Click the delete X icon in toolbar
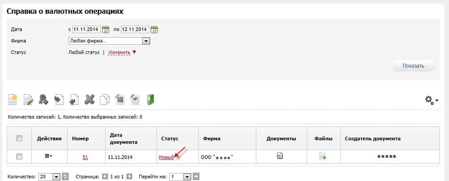 89,99
